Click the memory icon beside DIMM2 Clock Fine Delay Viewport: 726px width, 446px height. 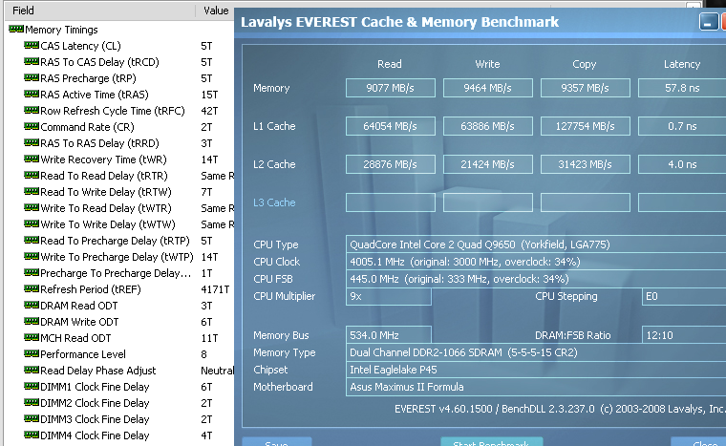point(32,402)
